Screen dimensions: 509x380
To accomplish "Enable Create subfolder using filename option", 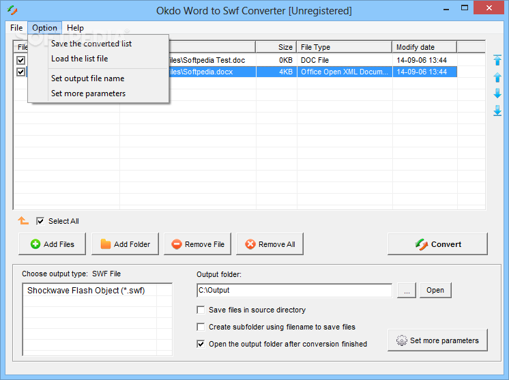I will click(201, 327).
